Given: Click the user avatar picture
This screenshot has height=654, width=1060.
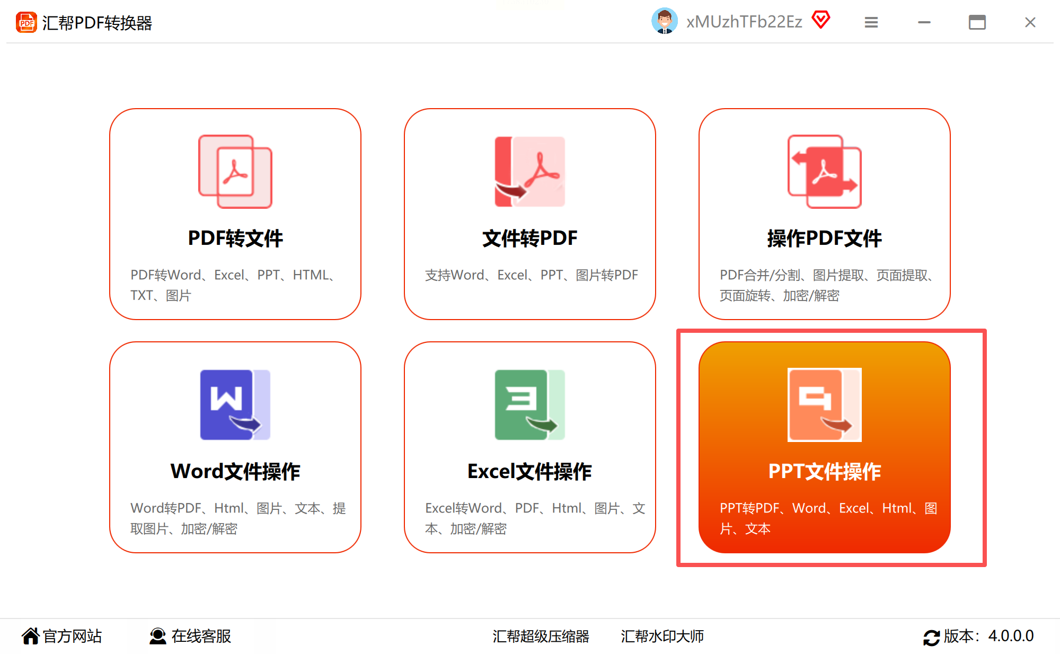Looking at the screenshot, I should pyautogui.click(x=664, y=22).
